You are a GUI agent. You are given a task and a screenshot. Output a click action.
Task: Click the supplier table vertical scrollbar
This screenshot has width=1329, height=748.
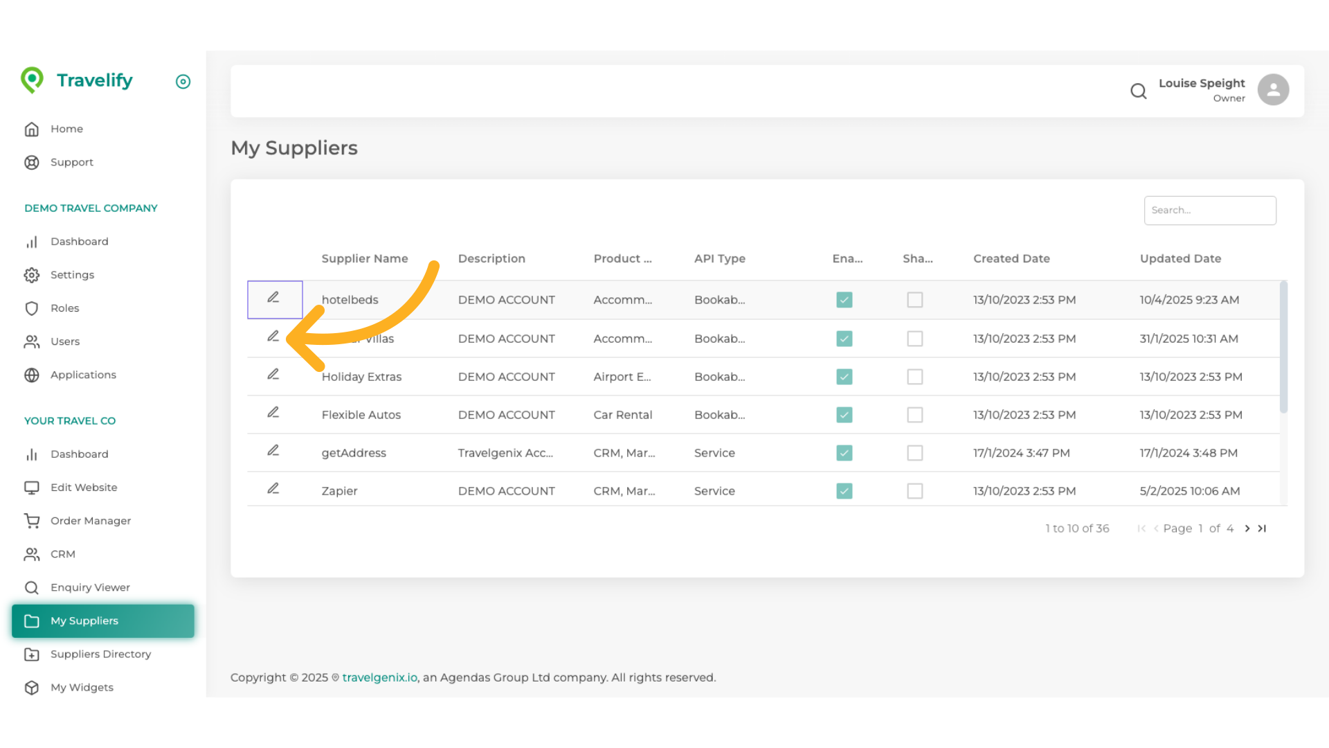(1283, 347)
